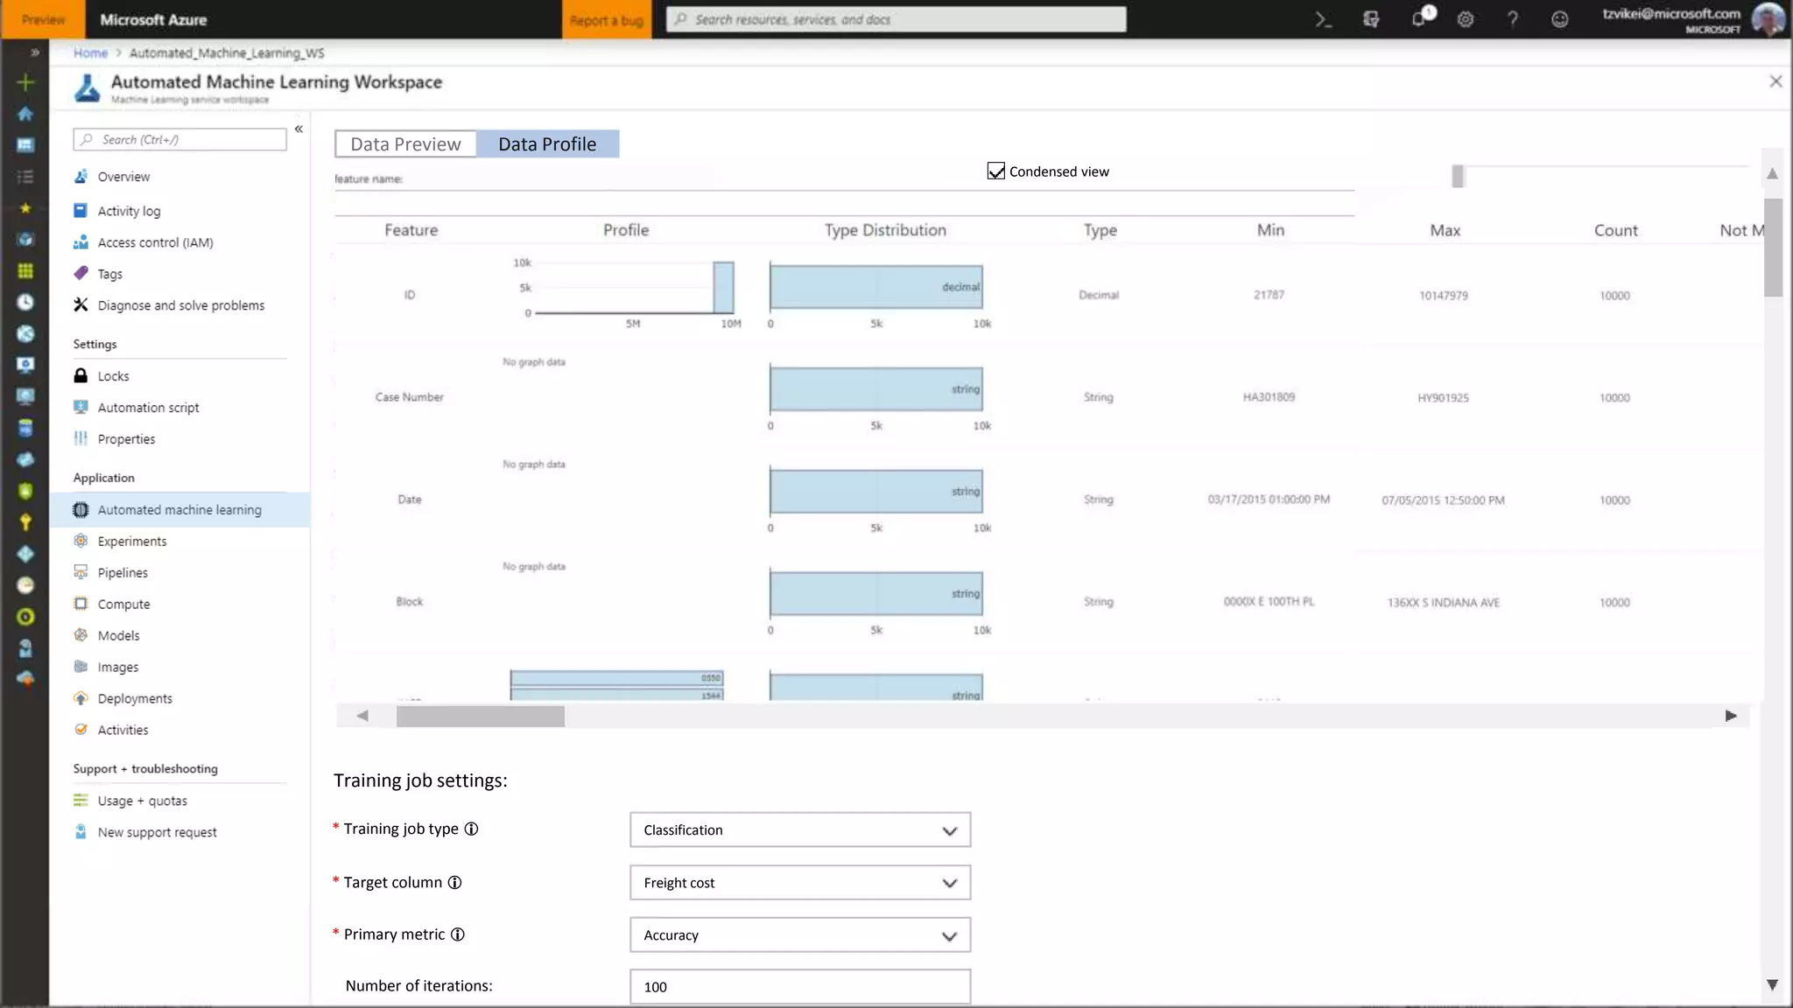Select Automated machine learning item

179,510
